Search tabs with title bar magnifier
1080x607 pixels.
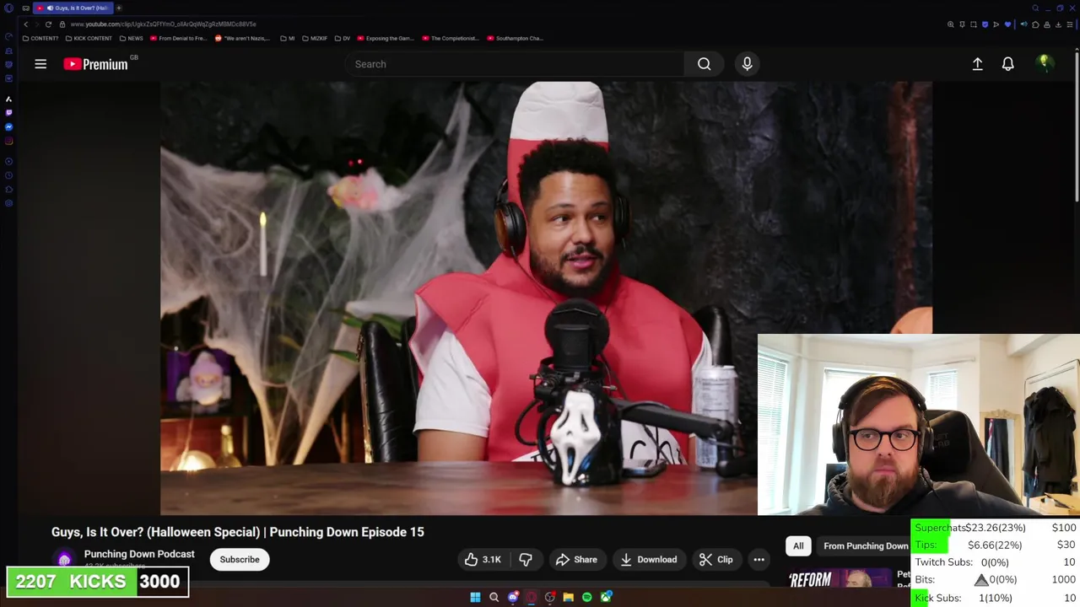tap(1035, 8)
